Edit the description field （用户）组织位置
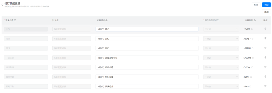The width and height of the screenshot is (272, 93). pos(147,77)
